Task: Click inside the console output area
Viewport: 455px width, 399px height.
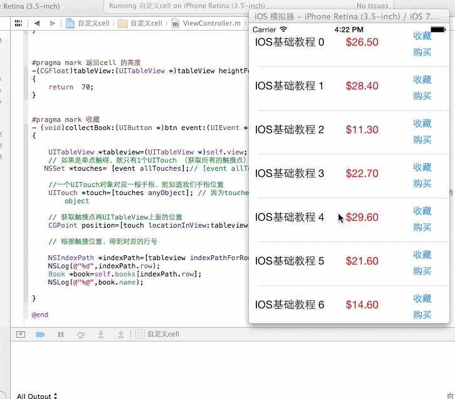Action: [232, 366]
